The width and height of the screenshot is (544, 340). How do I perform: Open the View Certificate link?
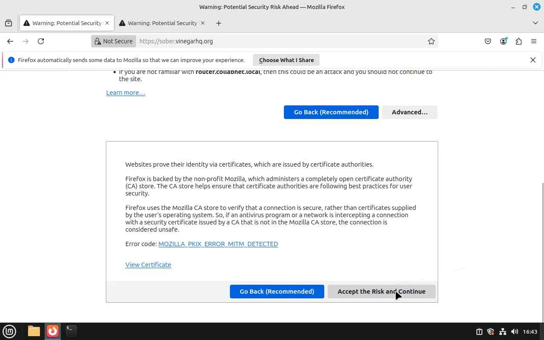(x=148, y=265)
